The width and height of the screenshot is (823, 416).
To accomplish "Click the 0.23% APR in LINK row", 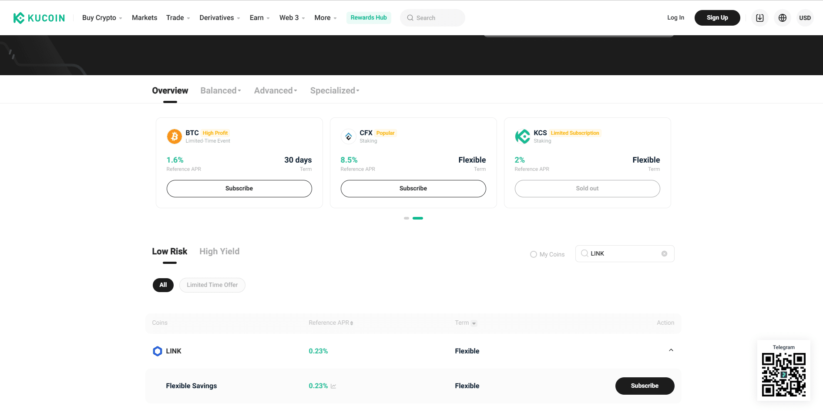I will point(318,351).
